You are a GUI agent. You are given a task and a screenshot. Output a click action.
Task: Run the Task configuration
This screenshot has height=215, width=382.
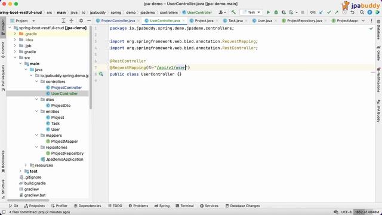[x=268, y=12]
